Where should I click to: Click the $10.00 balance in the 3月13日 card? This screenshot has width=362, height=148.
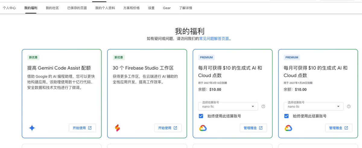[215, 90]
